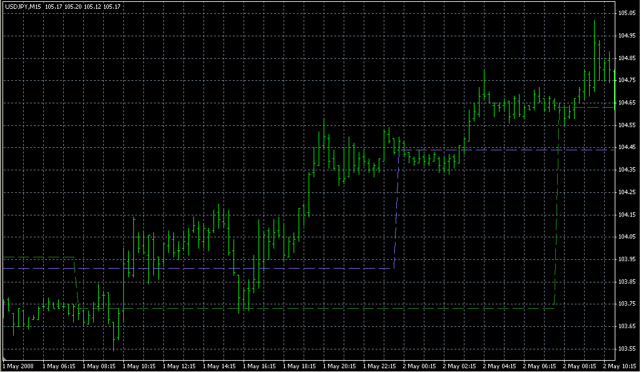641x372 pixels.
Task: Click the 1 May 18:15 time label
Action: (299, 366)
